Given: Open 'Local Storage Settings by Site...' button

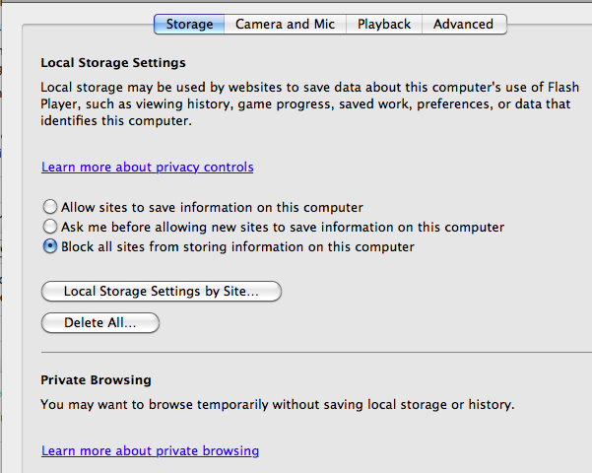Looking at the screenshot, I should (162, 292).
